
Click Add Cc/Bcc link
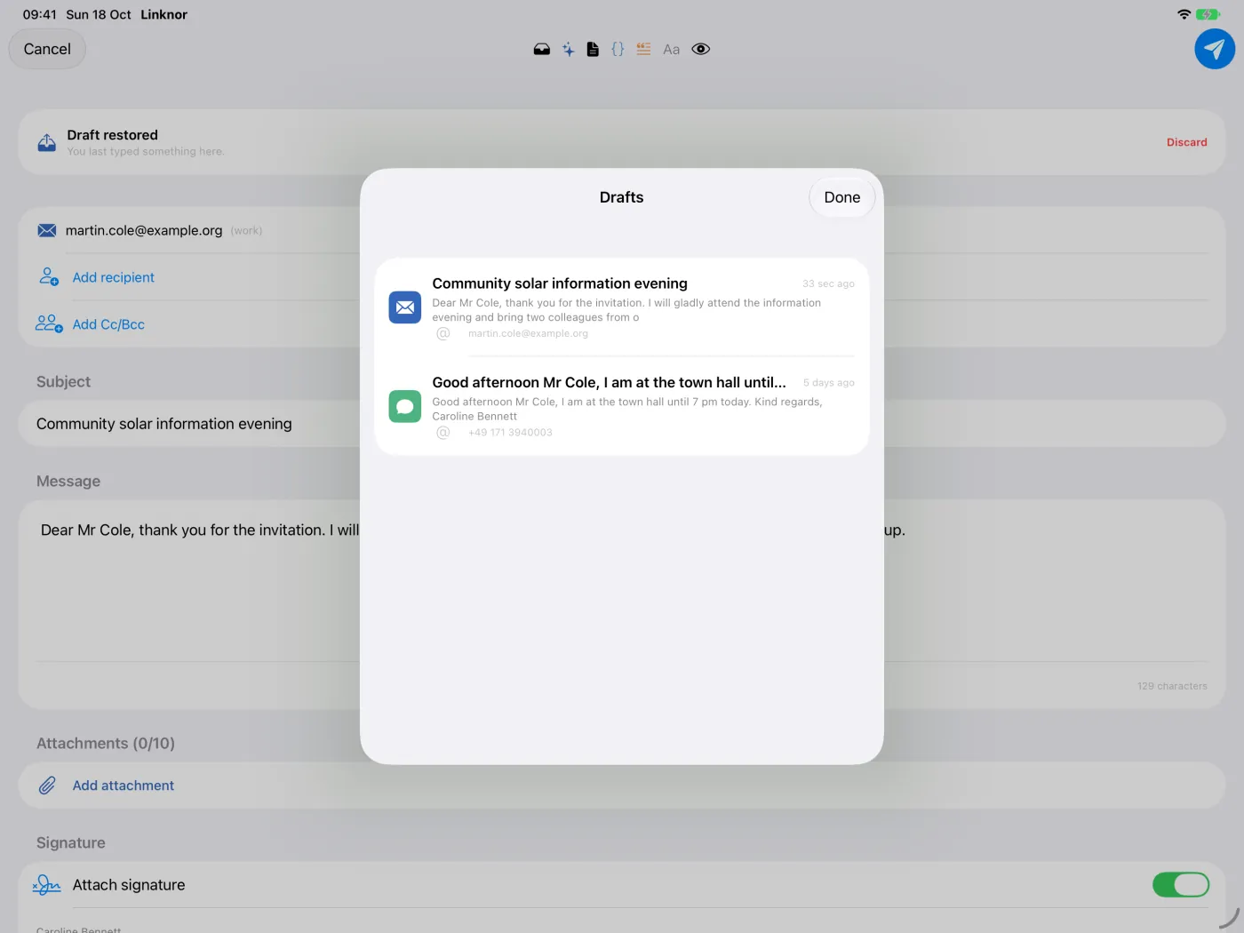click(108, 324)
